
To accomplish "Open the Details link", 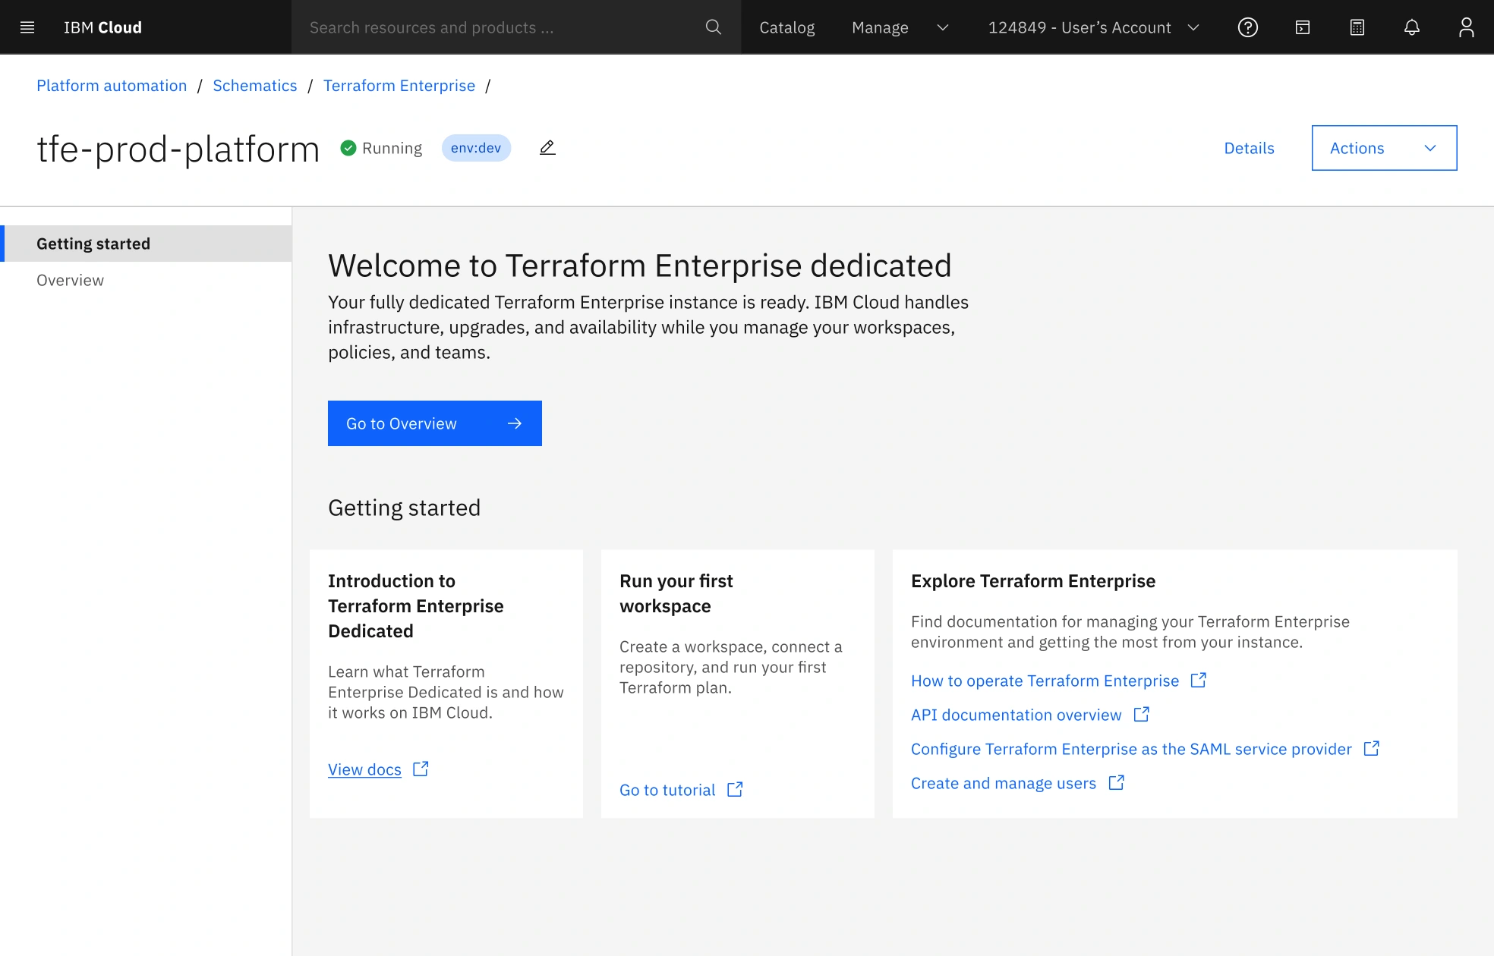I will (1249, 148).
